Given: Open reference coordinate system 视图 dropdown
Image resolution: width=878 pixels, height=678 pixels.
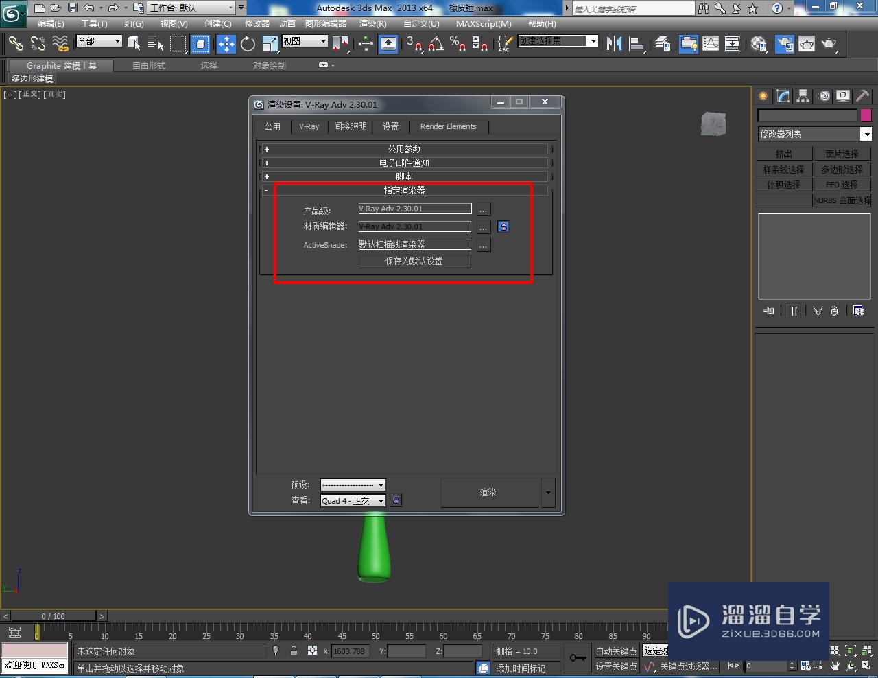Looking at the screenshot, I should [305, 41].
